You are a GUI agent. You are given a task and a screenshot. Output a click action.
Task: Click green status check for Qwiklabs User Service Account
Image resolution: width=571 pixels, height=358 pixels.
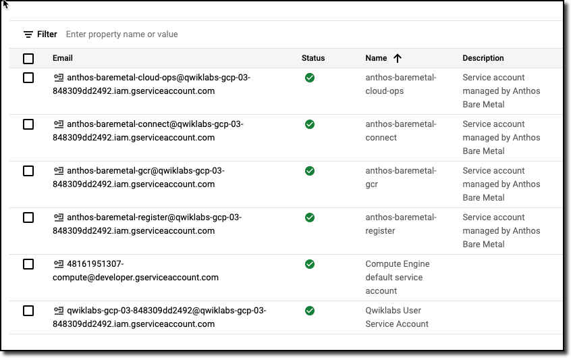click(310, 311)
